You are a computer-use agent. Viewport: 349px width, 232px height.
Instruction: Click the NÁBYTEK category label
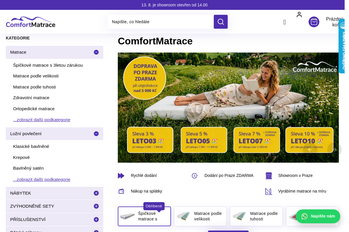click(21, 193)
